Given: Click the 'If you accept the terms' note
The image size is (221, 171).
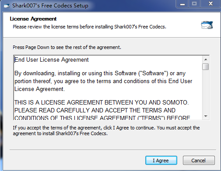Looking at the screenshot, I should pyautogui.click(x=106, y=131).
